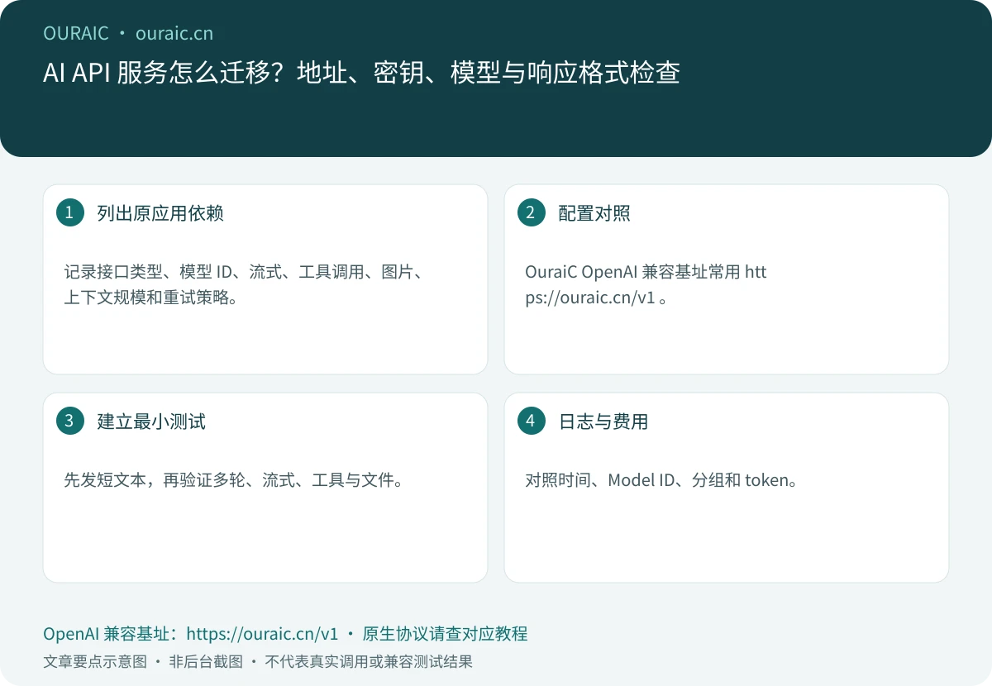Click the text OuraiC OpenAI 兼容基址常用
The image size is (992, 686).
(x=632, y=272)
